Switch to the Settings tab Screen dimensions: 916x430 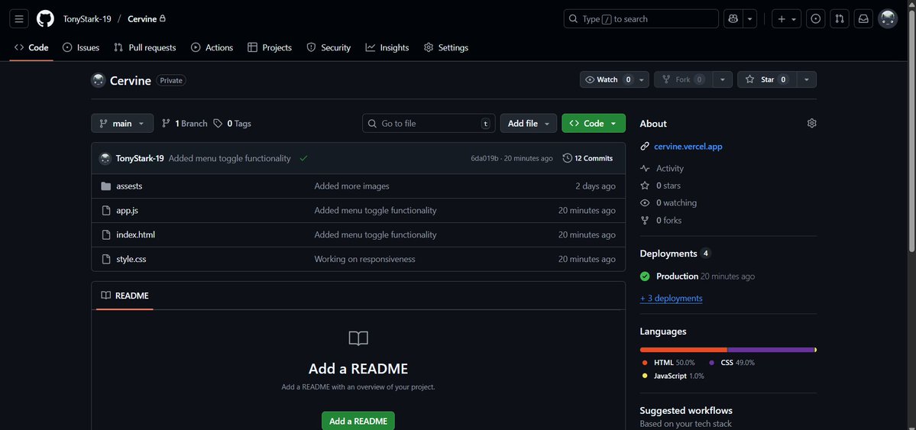click(x=446, y=47)
